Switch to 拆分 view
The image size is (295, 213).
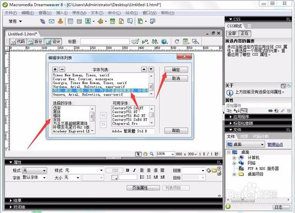tap(35, 42)
